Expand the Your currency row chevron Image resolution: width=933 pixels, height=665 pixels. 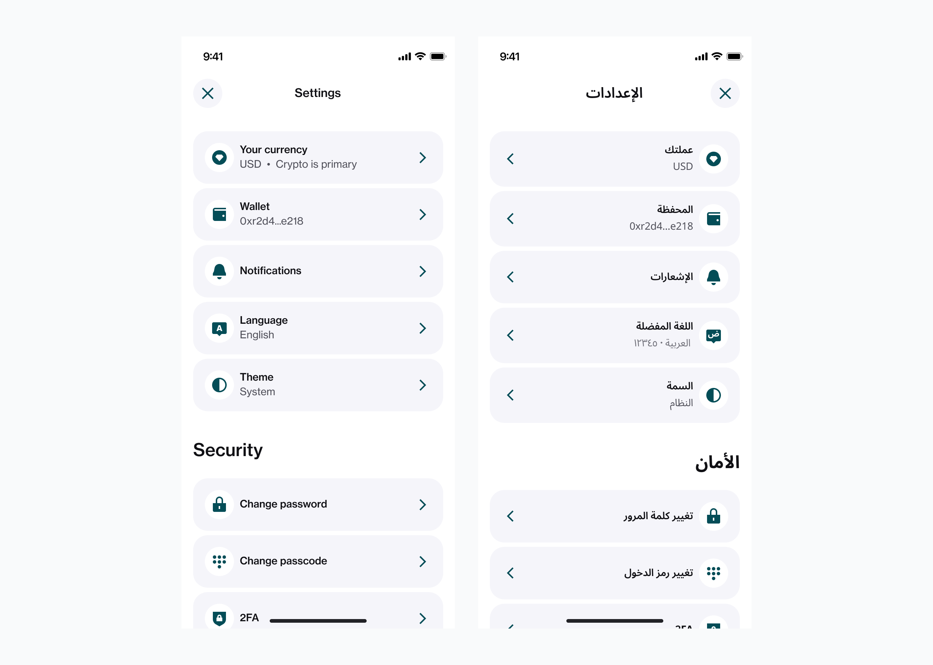[x=423, y=157]
